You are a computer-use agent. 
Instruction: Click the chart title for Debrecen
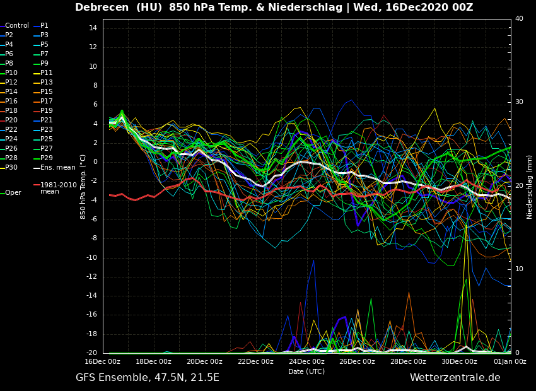[274, 8]
